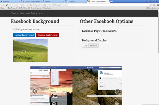This screenshot has width=159, height=105.
Task: Click the Custom Facebook Background navbar title
Action: point(27,13)
